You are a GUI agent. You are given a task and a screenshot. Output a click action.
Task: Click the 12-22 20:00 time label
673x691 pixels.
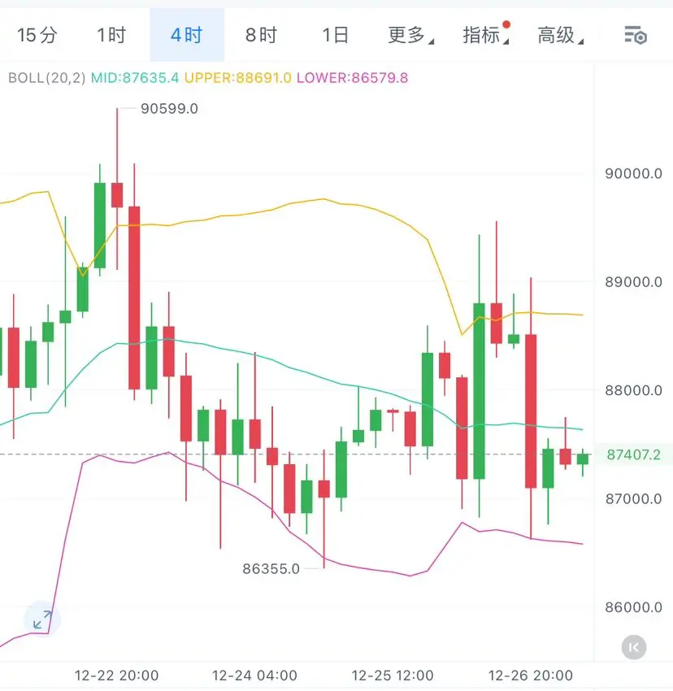116,675
